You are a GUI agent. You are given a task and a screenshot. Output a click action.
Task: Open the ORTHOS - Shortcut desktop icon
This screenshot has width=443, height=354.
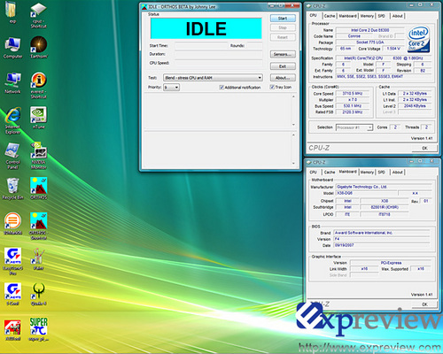point(39,227)
